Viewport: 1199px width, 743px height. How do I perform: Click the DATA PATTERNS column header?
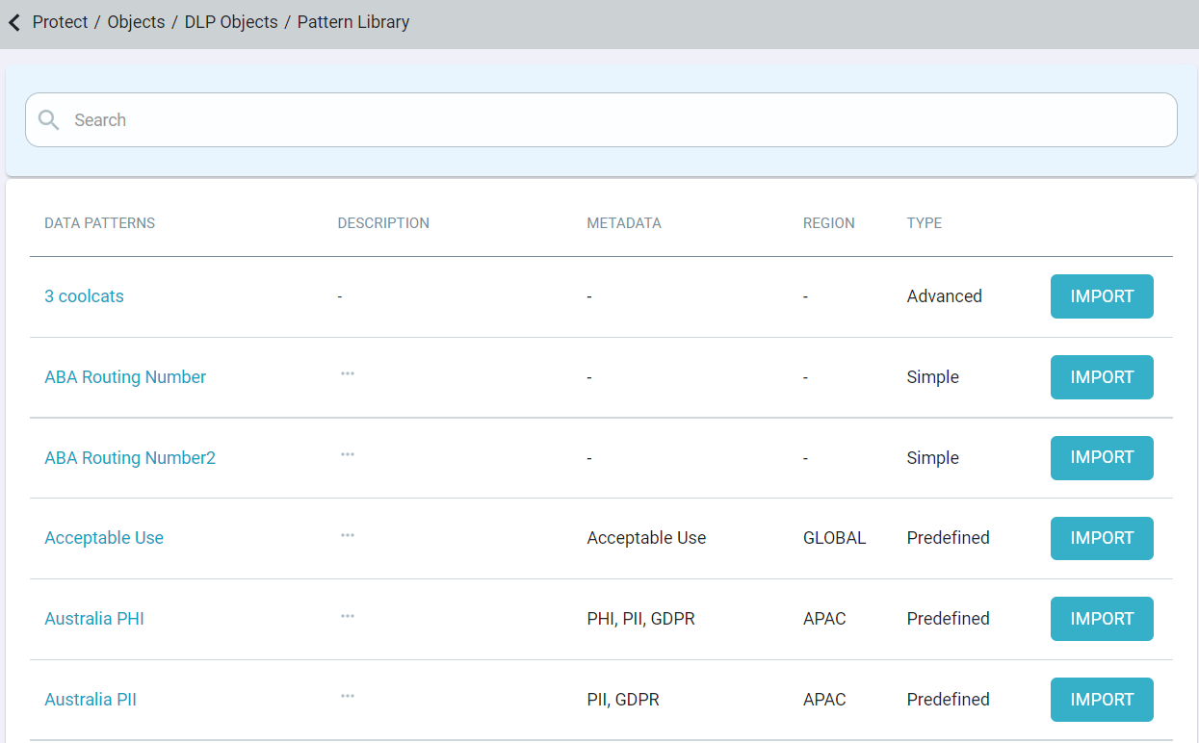pyautogui.click(x=99, y=222)
